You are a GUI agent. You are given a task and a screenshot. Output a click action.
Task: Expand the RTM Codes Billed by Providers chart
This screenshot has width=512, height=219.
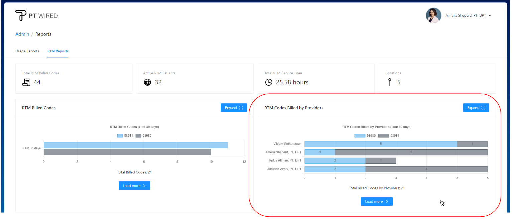[476, 108]
